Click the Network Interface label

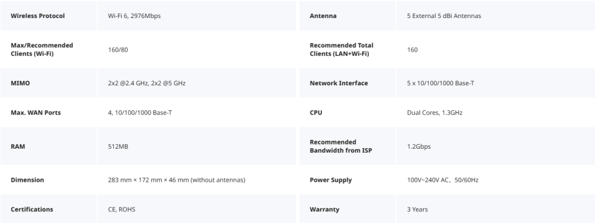[x=339, y=83]
